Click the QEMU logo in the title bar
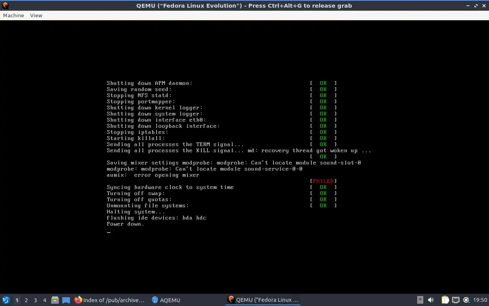The width and height of the screenshot is (489, 306). [5, 5]
